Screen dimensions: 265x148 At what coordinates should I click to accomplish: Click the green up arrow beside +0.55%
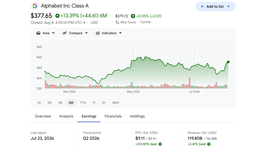[x=133, y=16]
